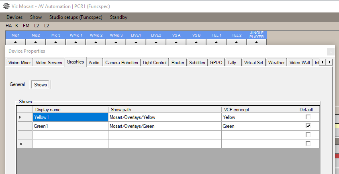Select the Yellow1 row header arrow
The width and height of the screenshot is (339, 174).
(x=20, y=117)
